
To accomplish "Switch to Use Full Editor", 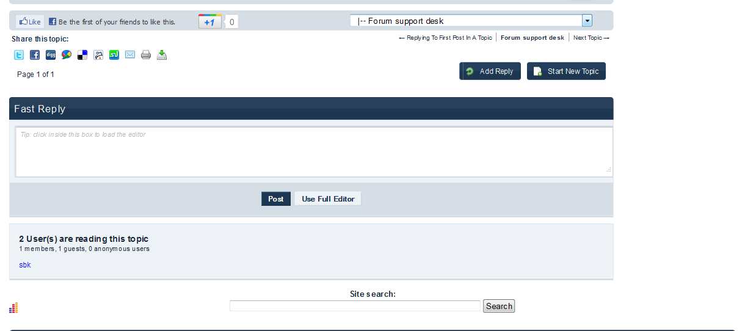I will coord(328,199).
